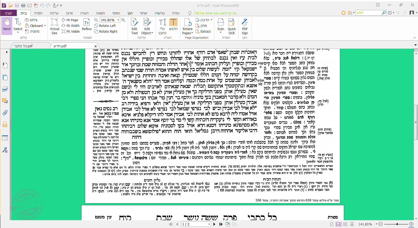Click the zoom out magnifier in the ribbon
The height and width of the screenshot is (228, 418).
click(96, 20)
